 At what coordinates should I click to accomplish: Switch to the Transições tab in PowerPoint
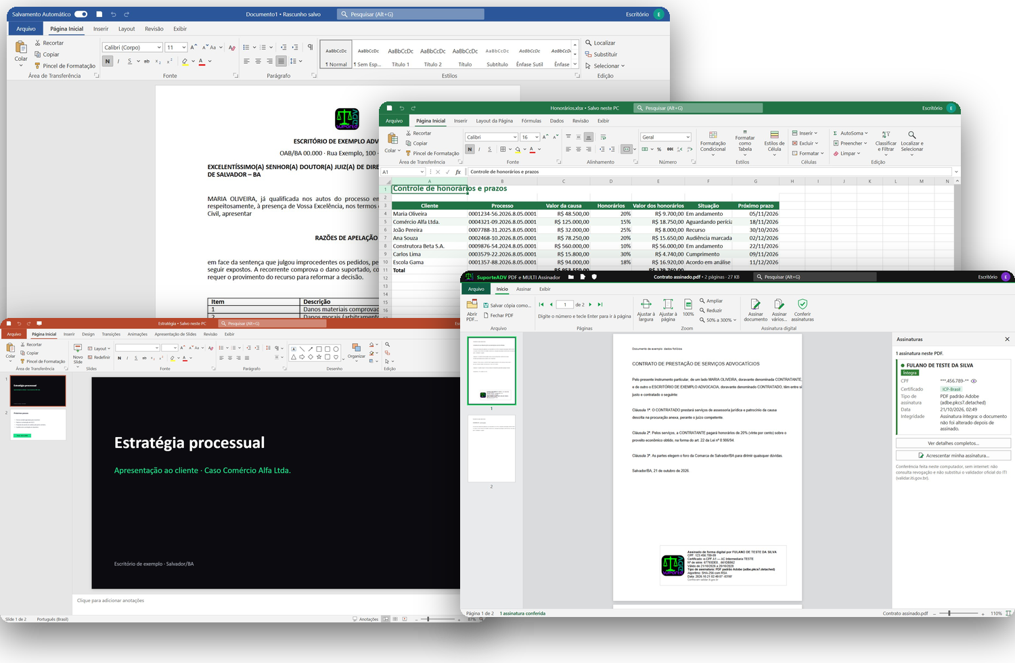[111, 334]
